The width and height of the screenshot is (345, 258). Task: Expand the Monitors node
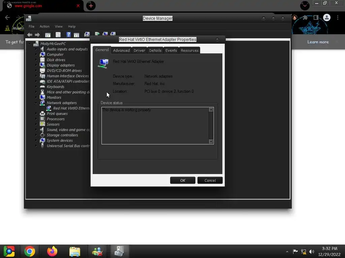click(x=36, y=97)
